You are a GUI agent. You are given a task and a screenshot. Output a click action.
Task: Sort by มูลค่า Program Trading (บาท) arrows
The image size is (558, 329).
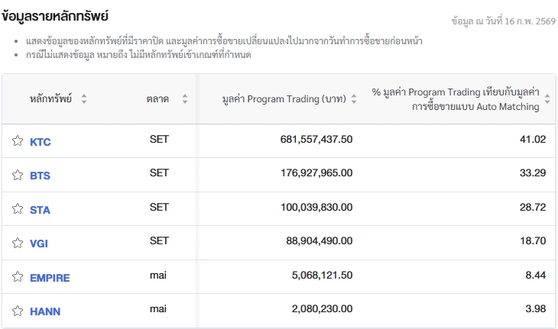coord(354,99)
